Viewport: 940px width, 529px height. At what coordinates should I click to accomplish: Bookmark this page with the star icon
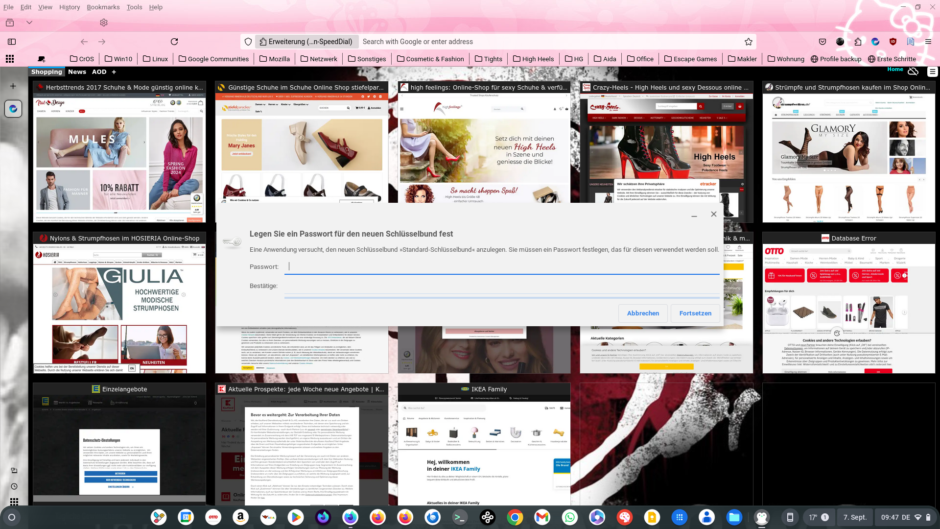click(748, 42)
